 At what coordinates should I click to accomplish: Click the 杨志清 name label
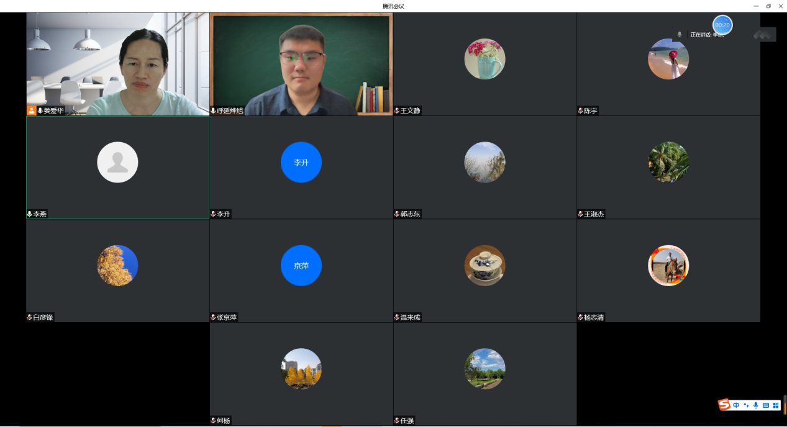pos(593,317)
